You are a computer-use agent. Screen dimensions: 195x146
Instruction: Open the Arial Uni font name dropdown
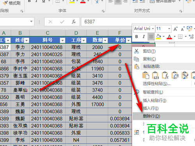(153, 29)
